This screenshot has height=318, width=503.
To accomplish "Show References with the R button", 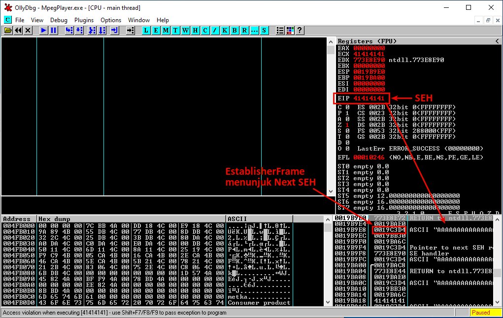I will click(244, 31).
